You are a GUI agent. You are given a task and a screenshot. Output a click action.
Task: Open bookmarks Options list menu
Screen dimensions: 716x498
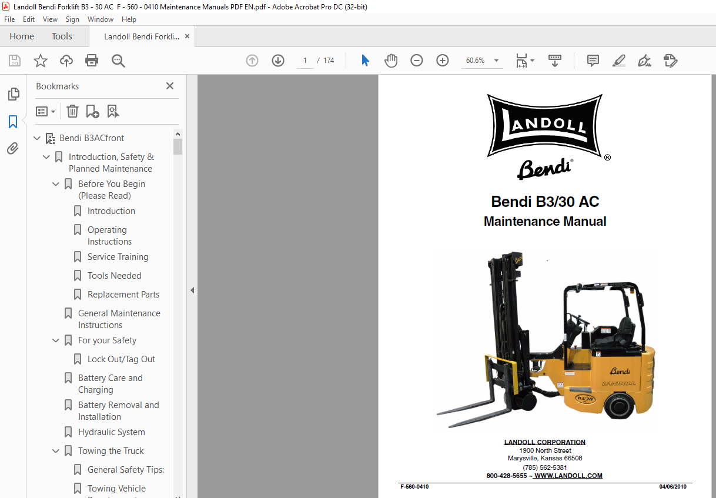(x=46, y=111)
